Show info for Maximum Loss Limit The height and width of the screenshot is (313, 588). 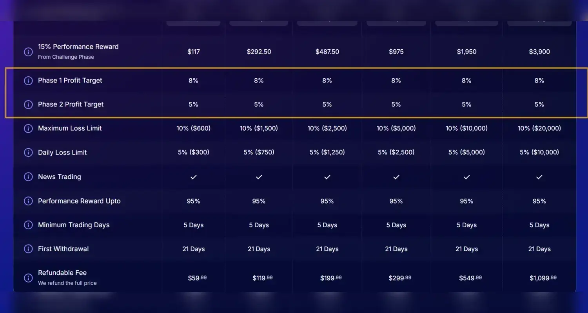pyautogui.click(x=28, y=128)
